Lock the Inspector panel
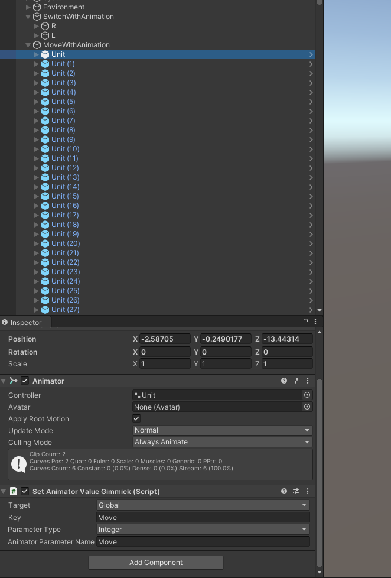The height and width of the screenshot is (578, 391). click(x=305, y=322)
